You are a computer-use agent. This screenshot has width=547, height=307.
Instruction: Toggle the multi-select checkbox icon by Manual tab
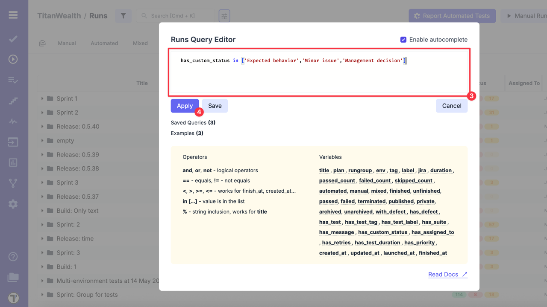click(x=42, y=43)
